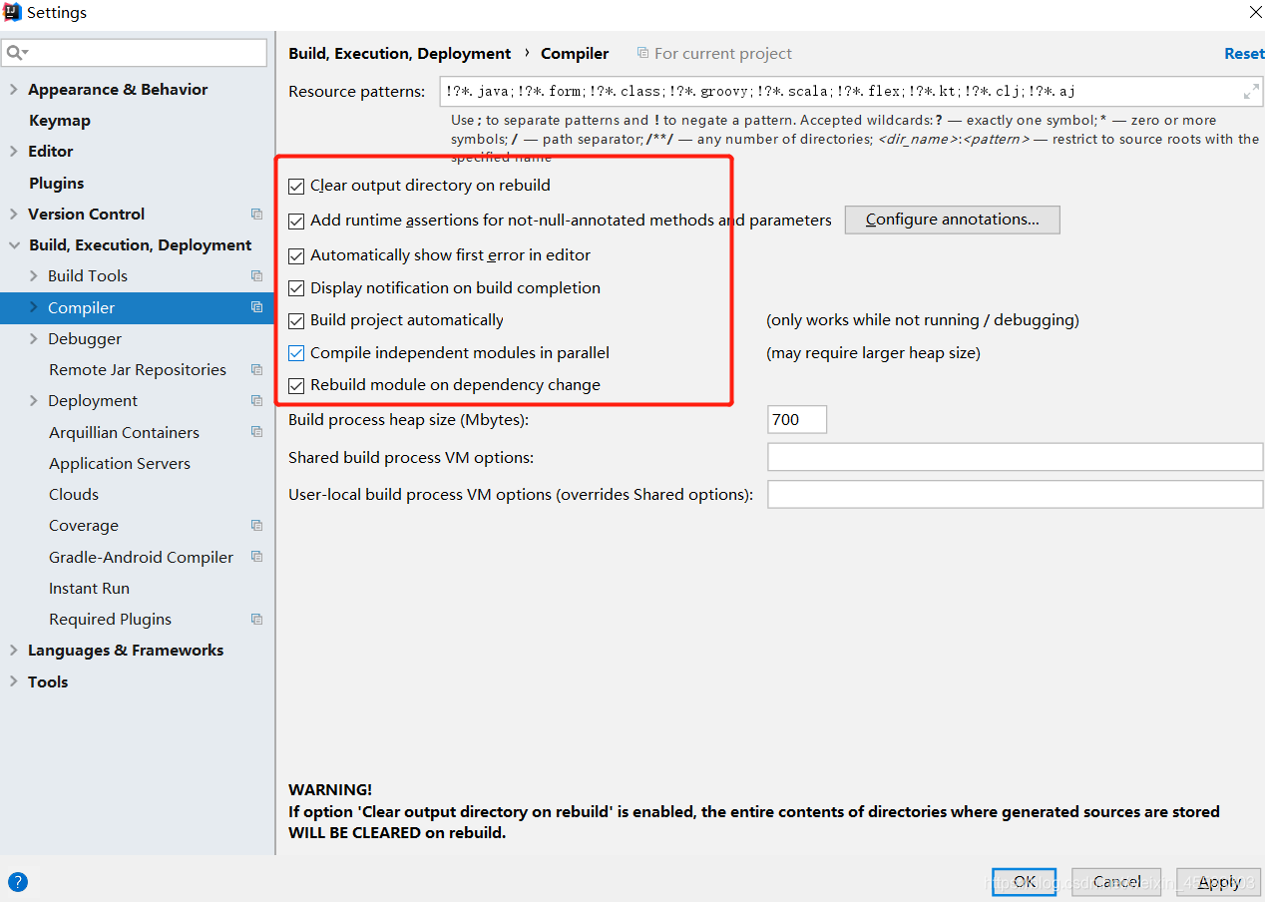Screen dimensions: 1265x902
Task: Open Remote Jar Repositories settings
Action: tap(137, 369)
